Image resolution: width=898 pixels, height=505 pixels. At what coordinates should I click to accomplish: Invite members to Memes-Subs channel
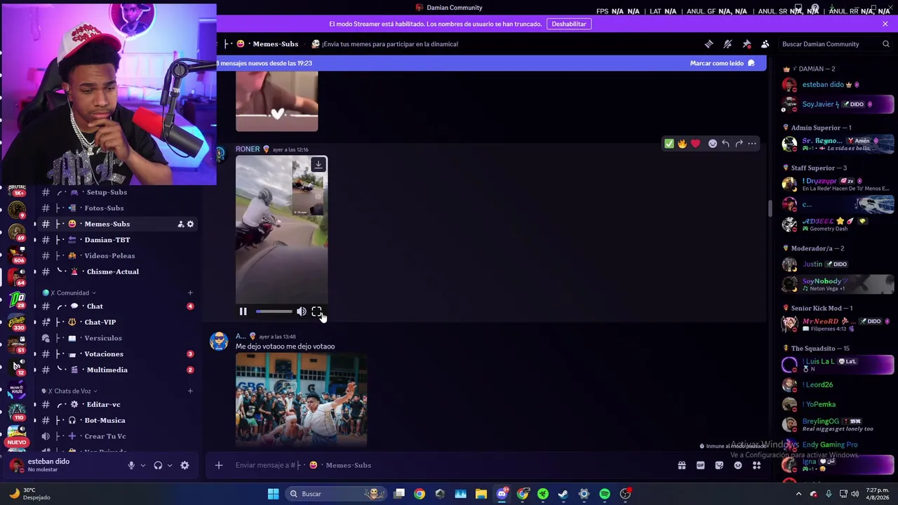click(x=180, y=224)
